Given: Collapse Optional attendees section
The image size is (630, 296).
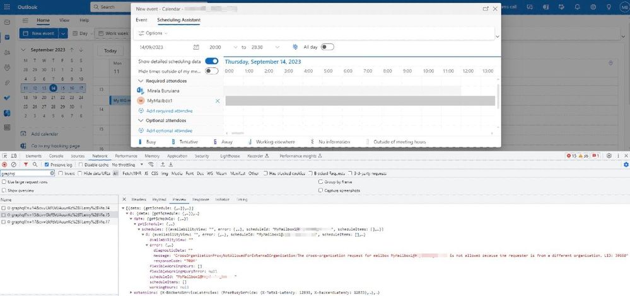Looking at the screenshot, I should (141, 120).
